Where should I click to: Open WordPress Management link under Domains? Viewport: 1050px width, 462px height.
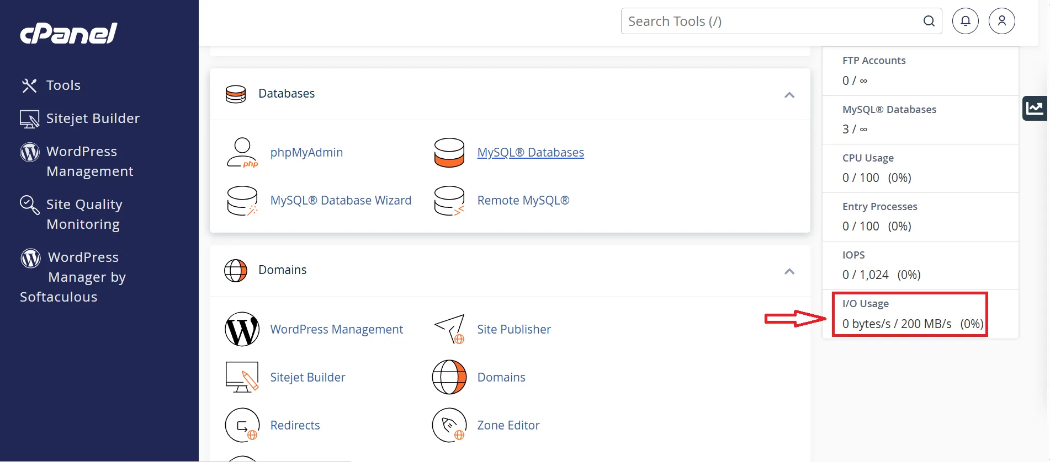coord(336,330)
